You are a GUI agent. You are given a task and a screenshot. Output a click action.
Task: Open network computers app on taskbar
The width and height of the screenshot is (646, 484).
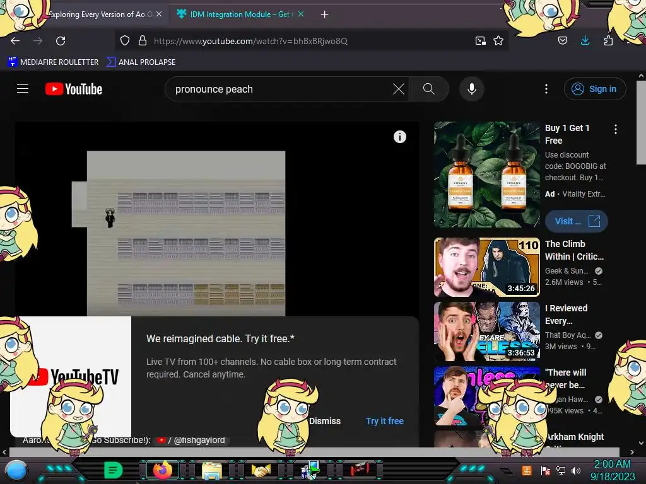pyautogui.click(x=310, y=470)
